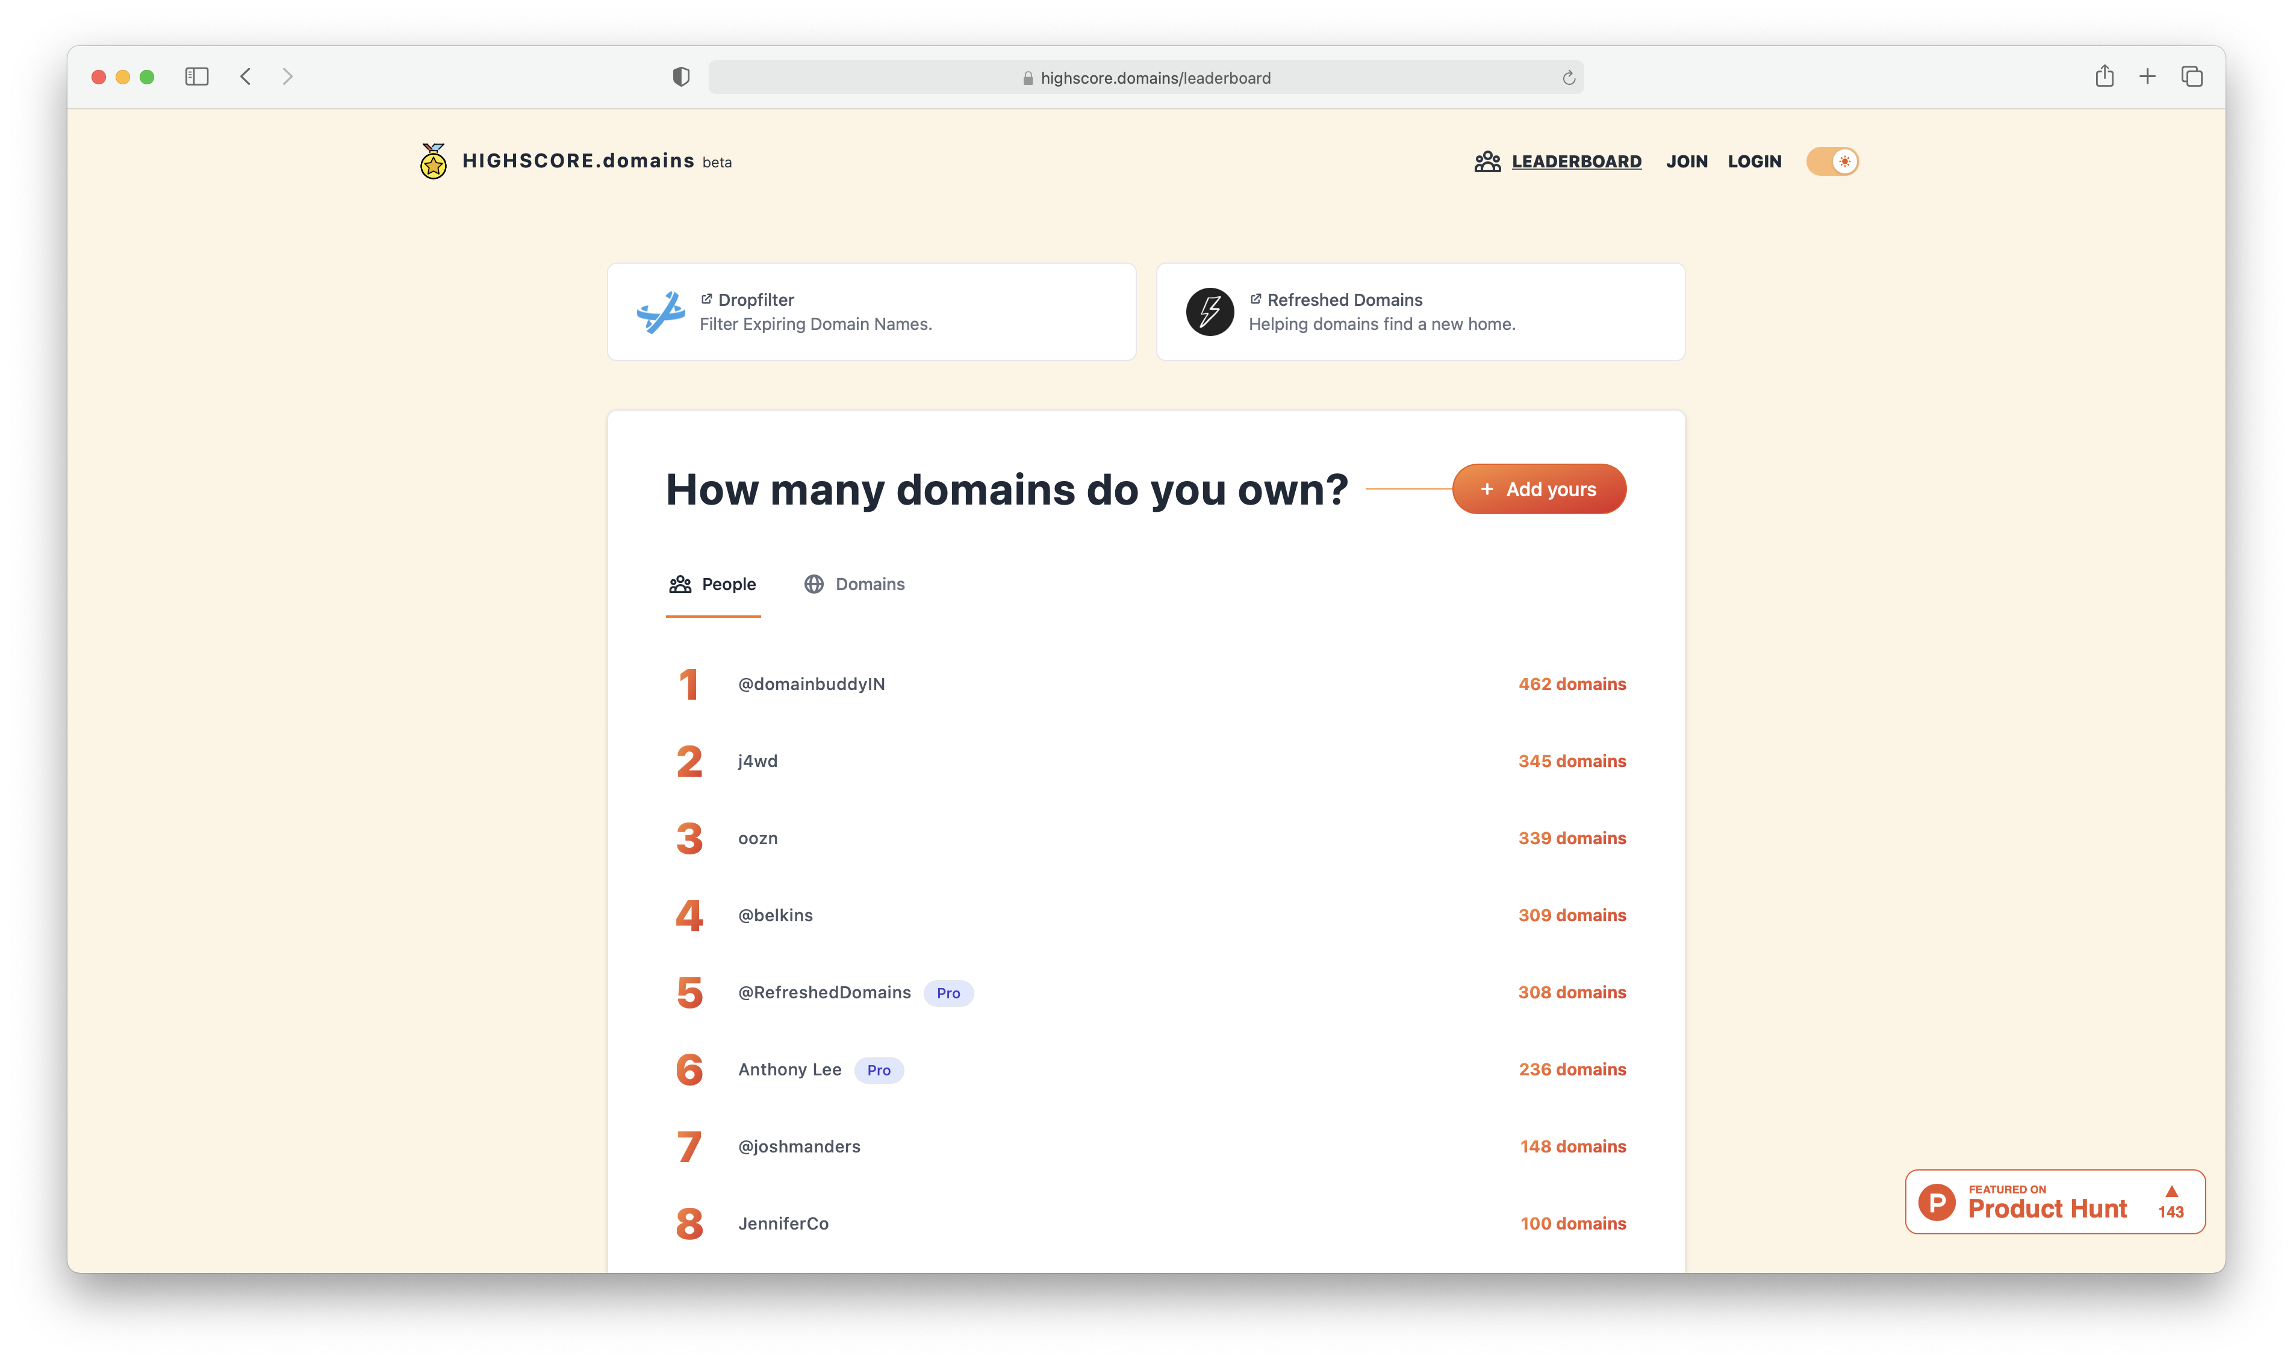The image size is (2293, 1362).
Task: Open @RefreshedDomains leaderboard entry
Action: click(x=824, y=993)
